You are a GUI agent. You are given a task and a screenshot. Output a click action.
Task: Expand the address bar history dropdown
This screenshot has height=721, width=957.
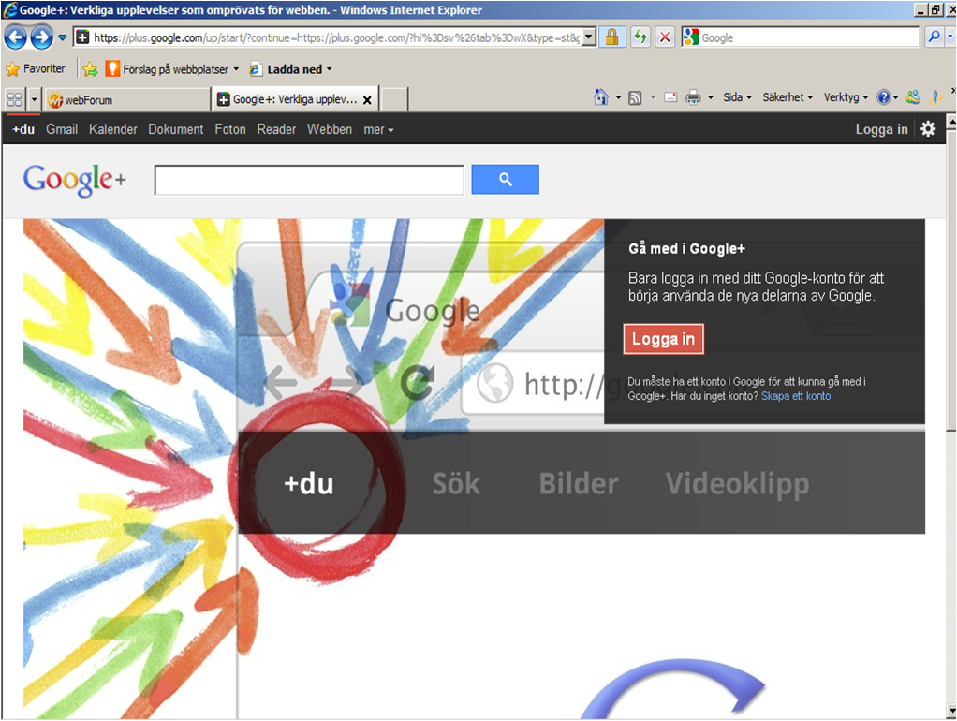pos(589,37)
